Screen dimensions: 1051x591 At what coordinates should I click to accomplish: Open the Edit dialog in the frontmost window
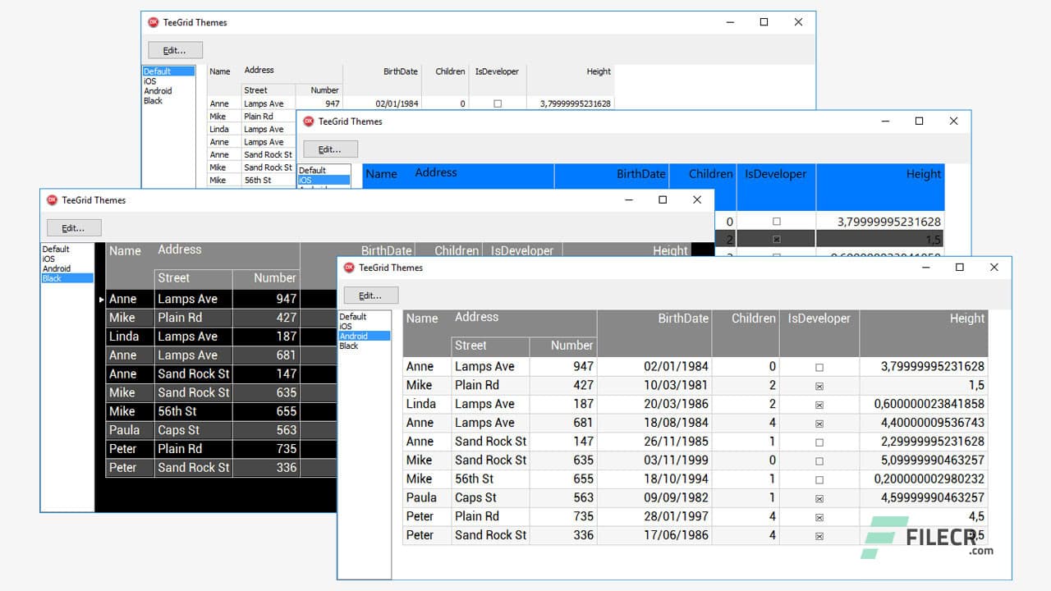point(370,295)
